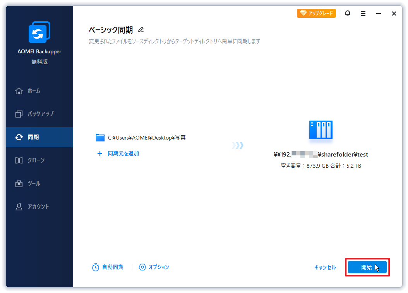This screenshot has height=293, width=408.
Task: Click the AOMEI Backupper logo
Action: coord(39,32)
